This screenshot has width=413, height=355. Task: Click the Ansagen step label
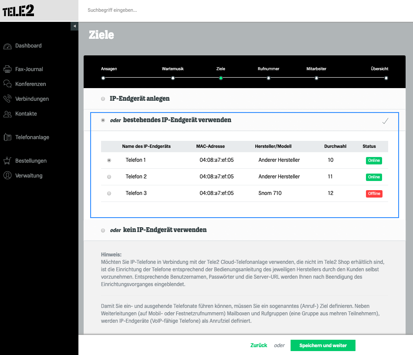pos(109,69)
